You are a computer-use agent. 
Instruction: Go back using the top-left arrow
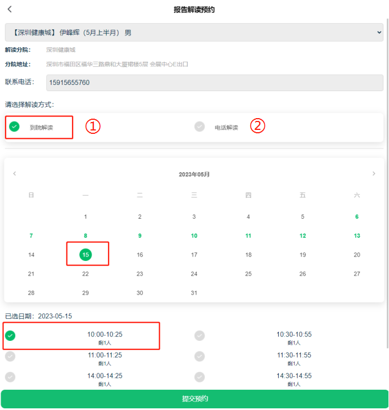pos(10,10)
